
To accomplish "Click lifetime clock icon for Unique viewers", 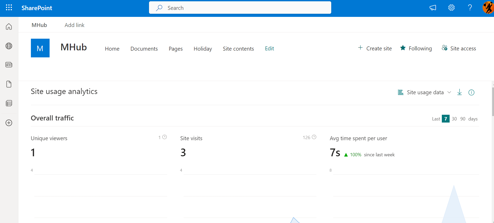I will (x=165, y=137).
